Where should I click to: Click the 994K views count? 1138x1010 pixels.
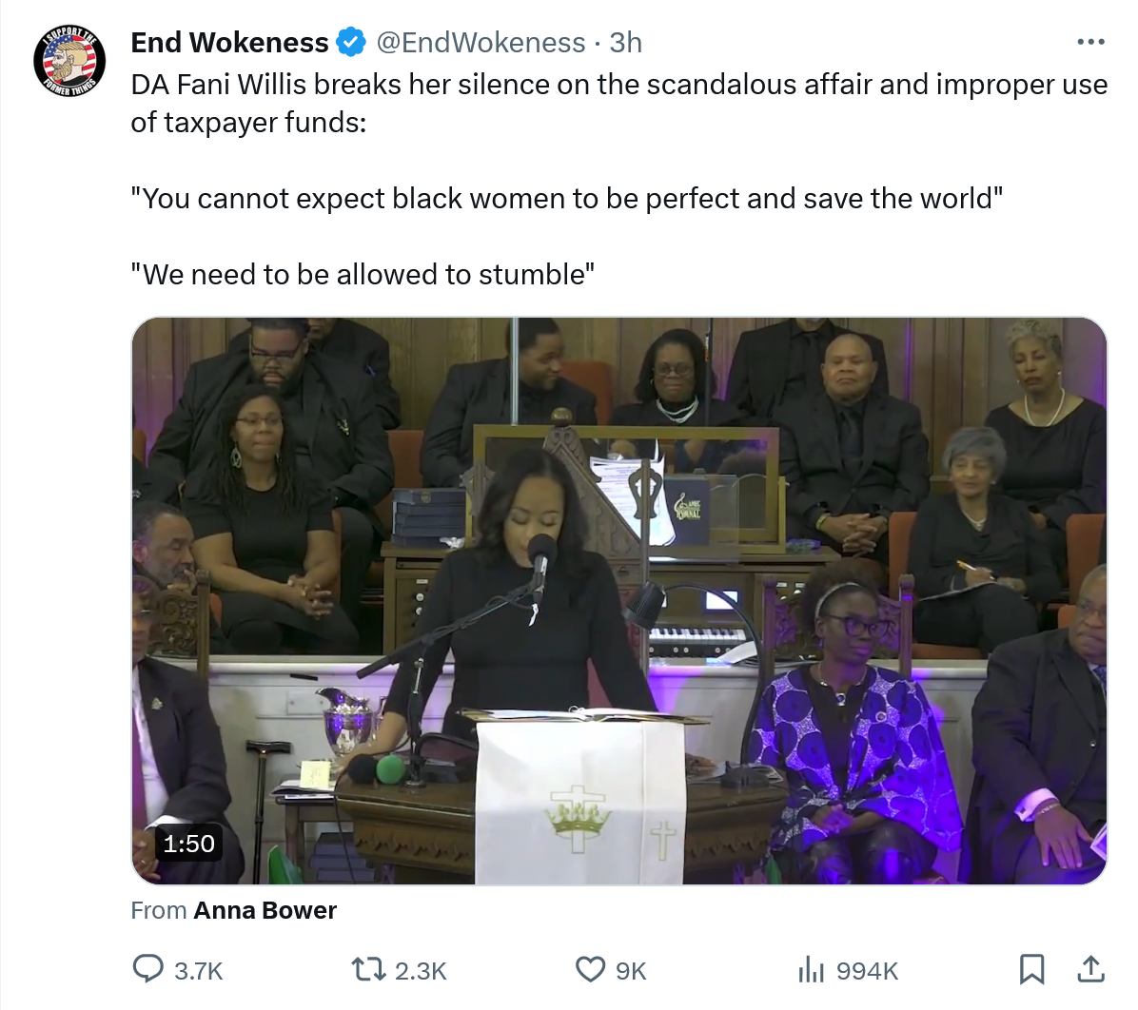click(x=867, y=971)
